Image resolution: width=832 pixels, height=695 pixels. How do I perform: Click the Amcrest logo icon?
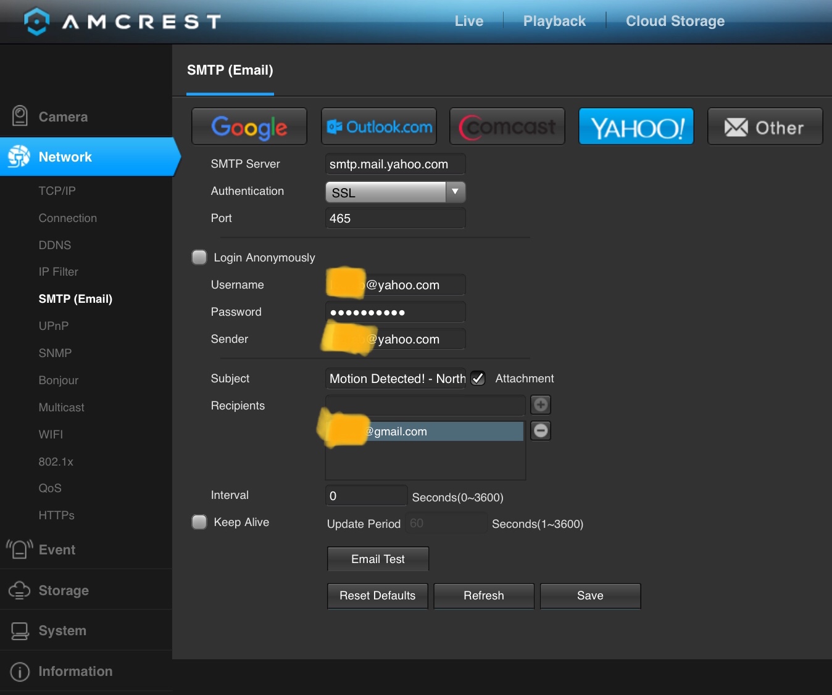37,21
